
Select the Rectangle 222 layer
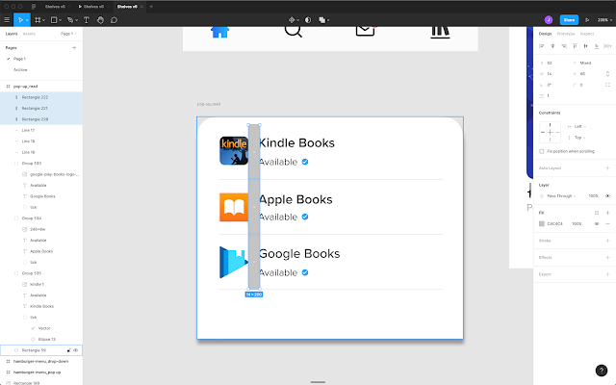41,97
